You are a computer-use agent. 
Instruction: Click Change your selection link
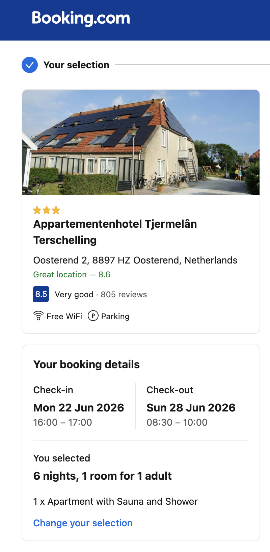click(x=83, y=523)
